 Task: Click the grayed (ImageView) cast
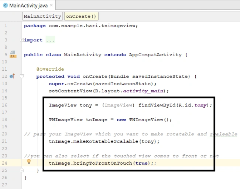click(118, 105)
